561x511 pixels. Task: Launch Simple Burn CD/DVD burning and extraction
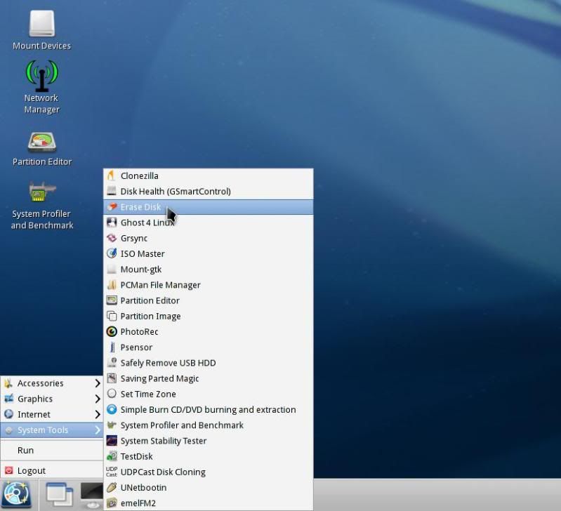pos(209,409)
